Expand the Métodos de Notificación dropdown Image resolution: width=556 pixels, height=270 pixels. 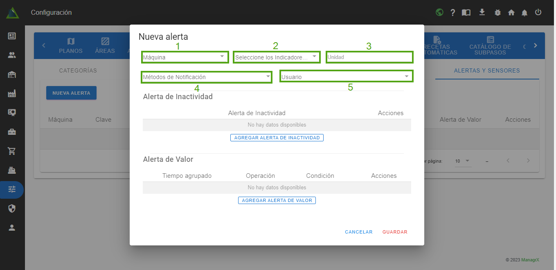point(206,77)
